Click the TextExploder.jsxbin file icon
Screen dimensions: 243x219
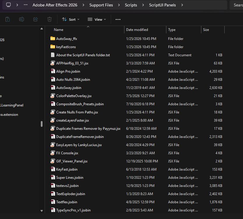coord(53,194)
